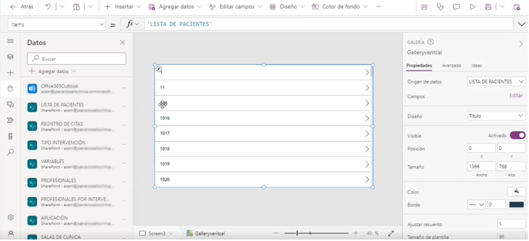Open the Diseño dropdown showing Título
The image size is (529, 241).
[x=496, y=115]
